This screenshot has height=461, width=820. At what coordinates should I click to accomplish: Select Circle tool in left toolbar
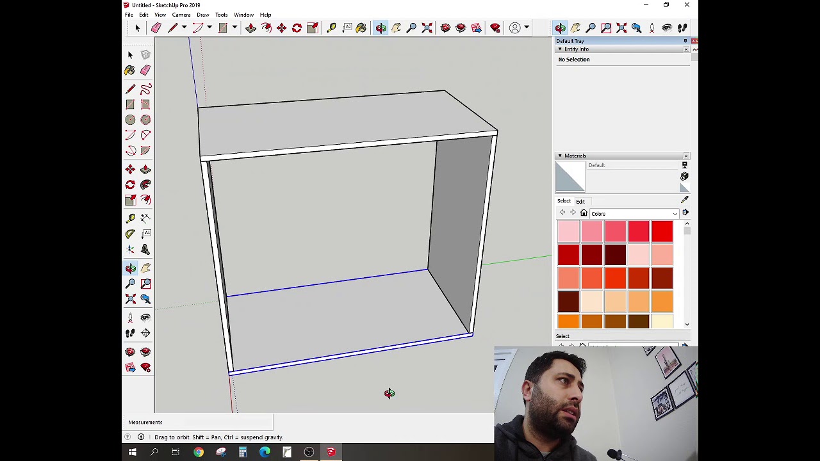[130, 120]
